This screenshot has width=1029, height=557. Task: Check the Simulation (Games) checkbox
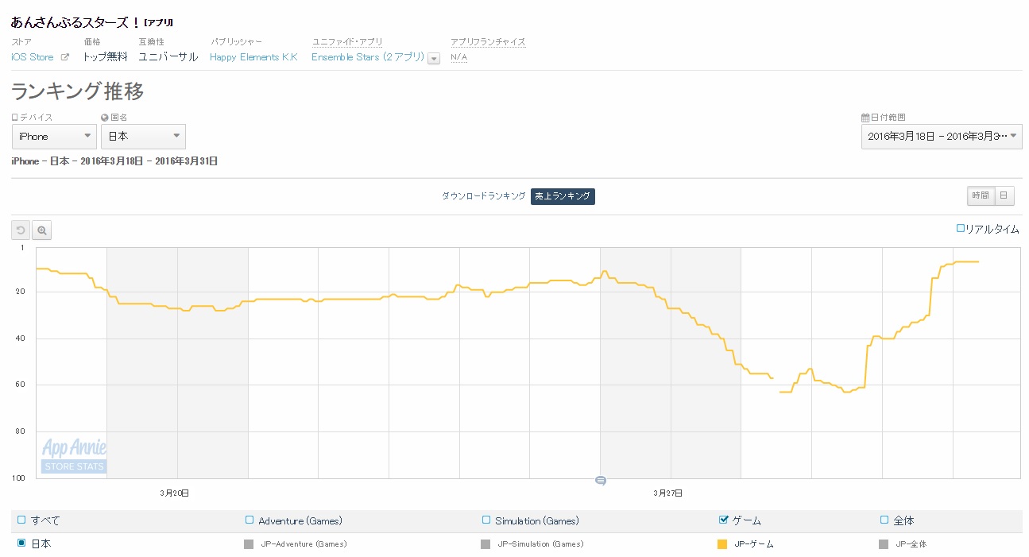486,520
